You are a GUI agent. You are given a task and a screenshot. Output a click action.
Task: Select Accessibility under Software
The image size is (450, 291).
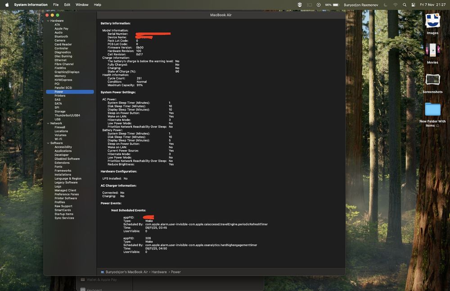[x=63, y=147]
